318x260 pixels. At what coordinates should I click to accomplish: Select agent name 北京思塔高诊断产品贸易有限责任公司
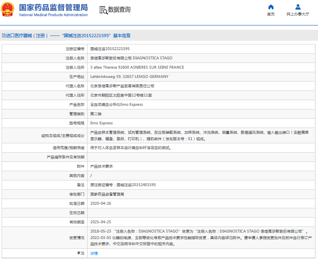coord(122,86)
